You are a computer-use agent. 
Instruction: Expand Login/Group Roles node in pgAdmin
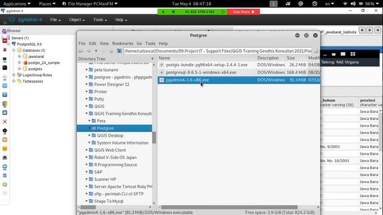(x=14, y=75)
